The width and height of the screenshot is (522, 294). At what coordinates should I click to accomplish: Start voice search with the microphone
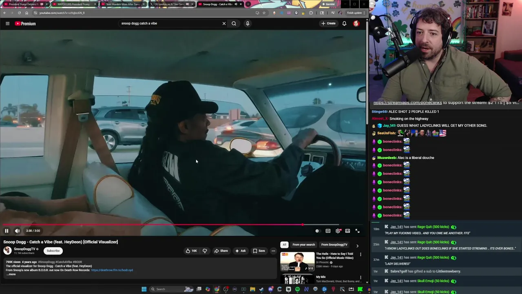coord(247,23)
